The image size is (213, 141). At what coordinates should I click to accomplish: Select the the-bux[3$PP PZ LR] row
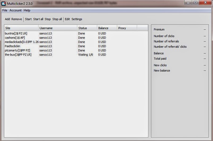[x=76, y=55]
